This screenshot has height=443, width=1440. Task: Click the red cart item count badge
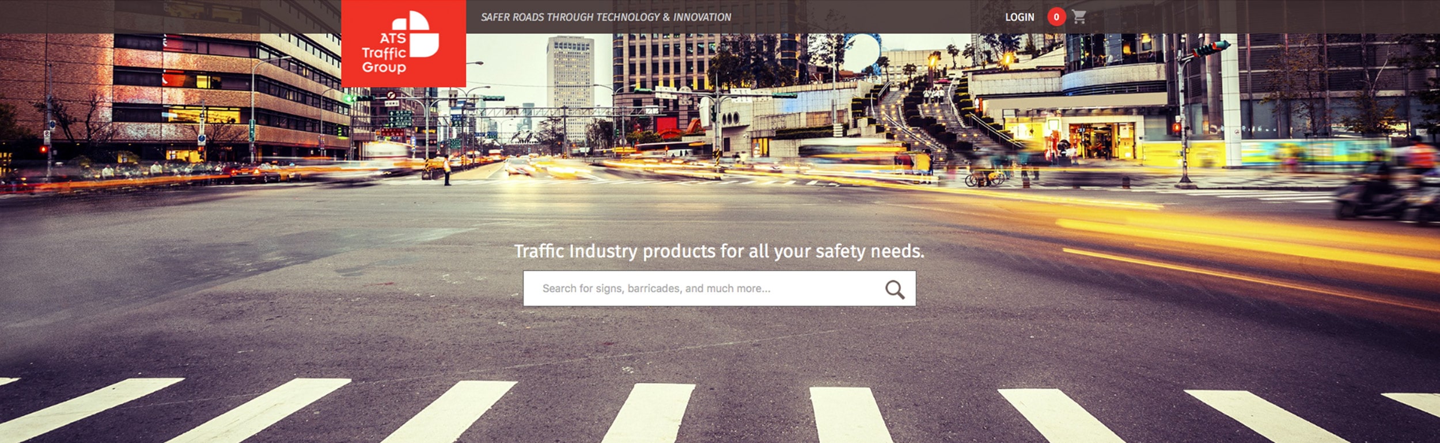[1056, 17]
